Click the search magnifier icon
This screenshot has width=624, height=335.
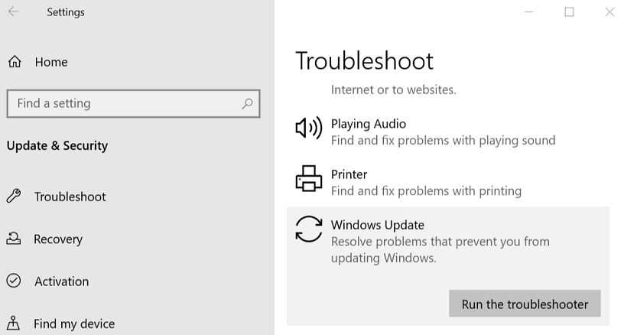pos(247,103)
